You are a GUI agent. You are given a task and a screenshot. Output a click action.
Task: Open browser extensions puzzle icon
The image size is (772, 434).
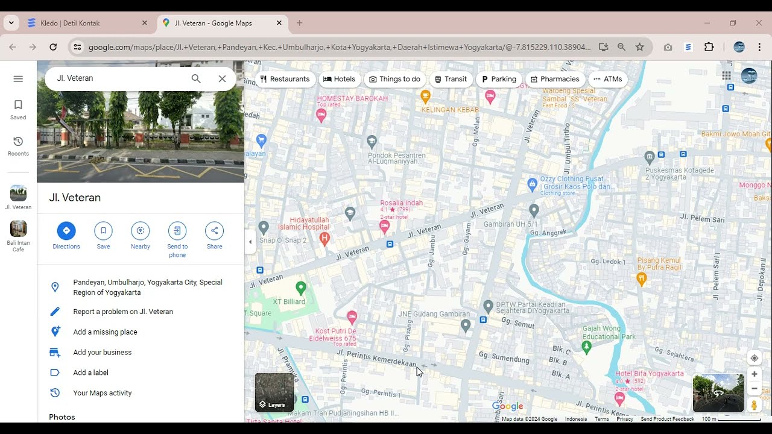pyautogui.click(x=709, y=47)
